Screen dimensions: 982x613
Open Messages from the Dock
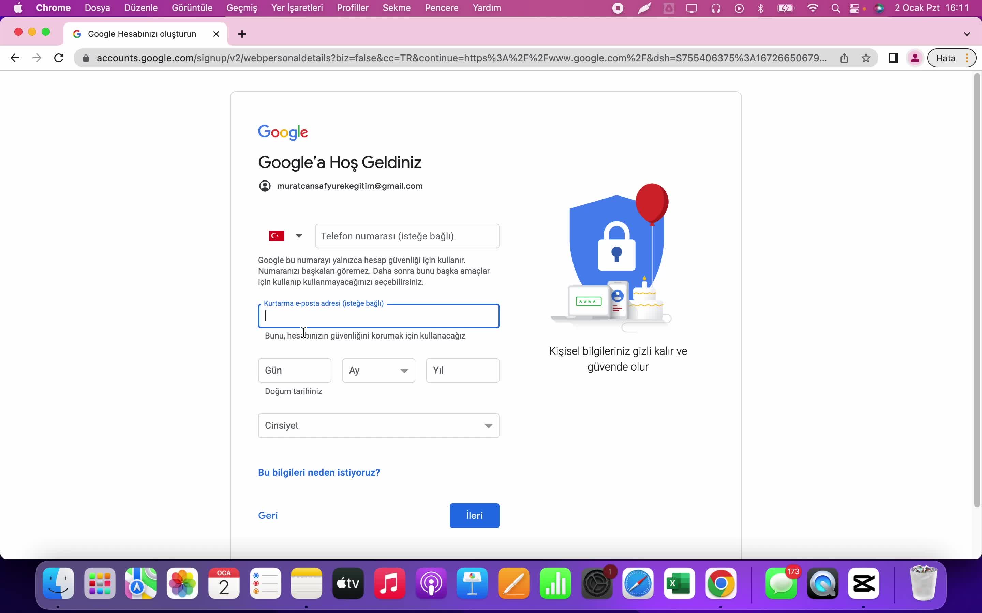(x=781, y=584)
